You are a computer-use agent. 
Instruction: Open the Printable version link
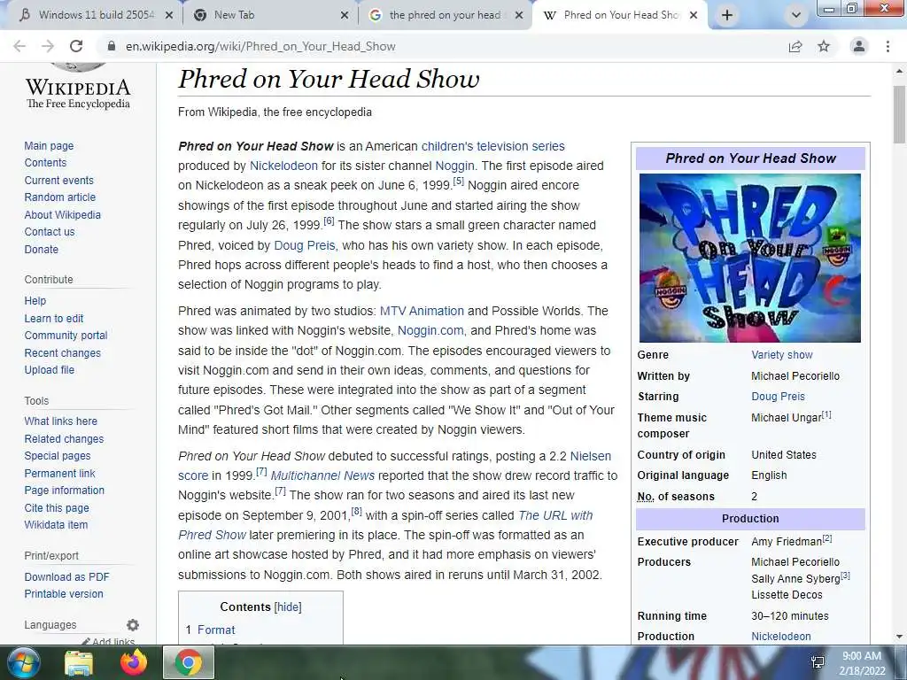pos(64,594)
